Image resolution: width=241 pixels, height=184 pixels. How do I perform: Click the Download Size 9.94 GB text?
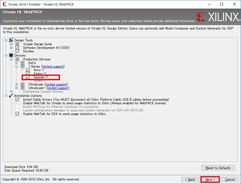pos(21,167)
